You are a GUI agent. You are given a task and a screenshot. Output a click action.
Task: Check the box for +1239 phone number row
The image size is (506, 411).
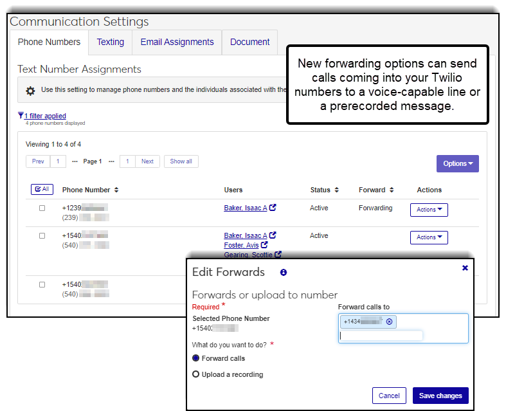[42, 208]
